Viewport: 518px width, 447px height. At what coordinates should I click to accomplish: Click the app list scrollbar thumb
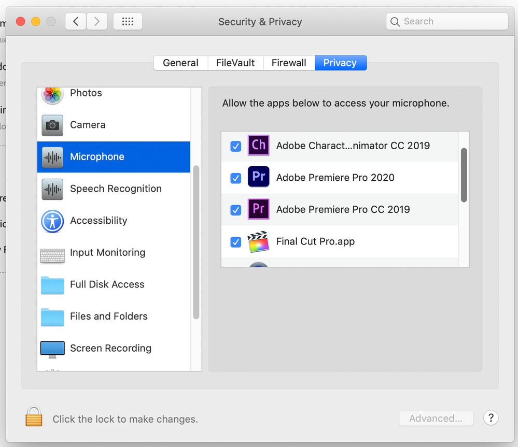(x=464, y=175)
